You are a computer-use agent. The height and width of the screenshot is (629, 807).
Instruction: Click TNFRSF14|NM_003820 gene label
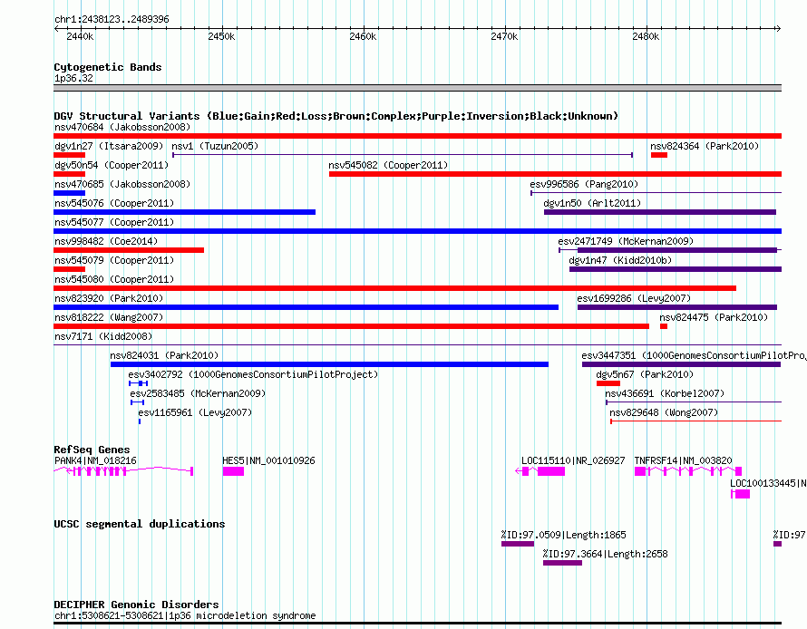point(683,460)
